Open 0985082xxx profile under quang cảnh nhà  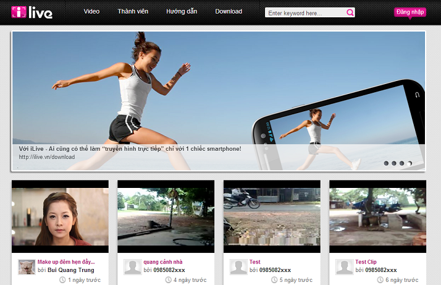169,270
